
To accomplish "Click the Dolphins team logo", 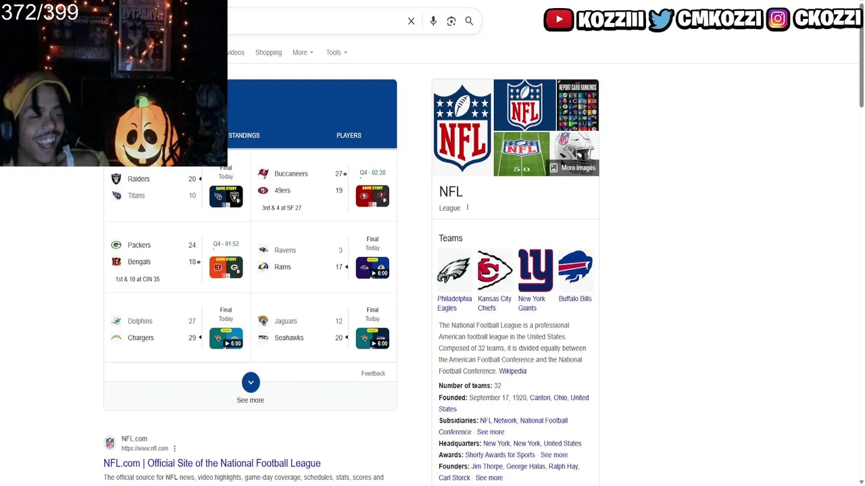I will 116,321.
